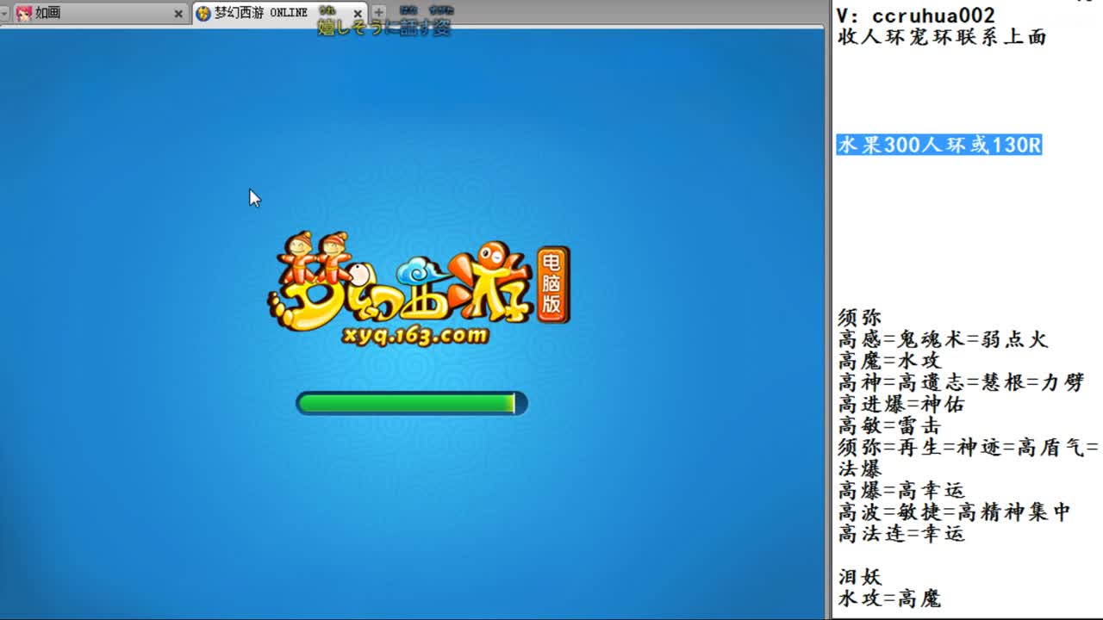Click the 高神=高遗志=慧根=力劈 line

961,382
